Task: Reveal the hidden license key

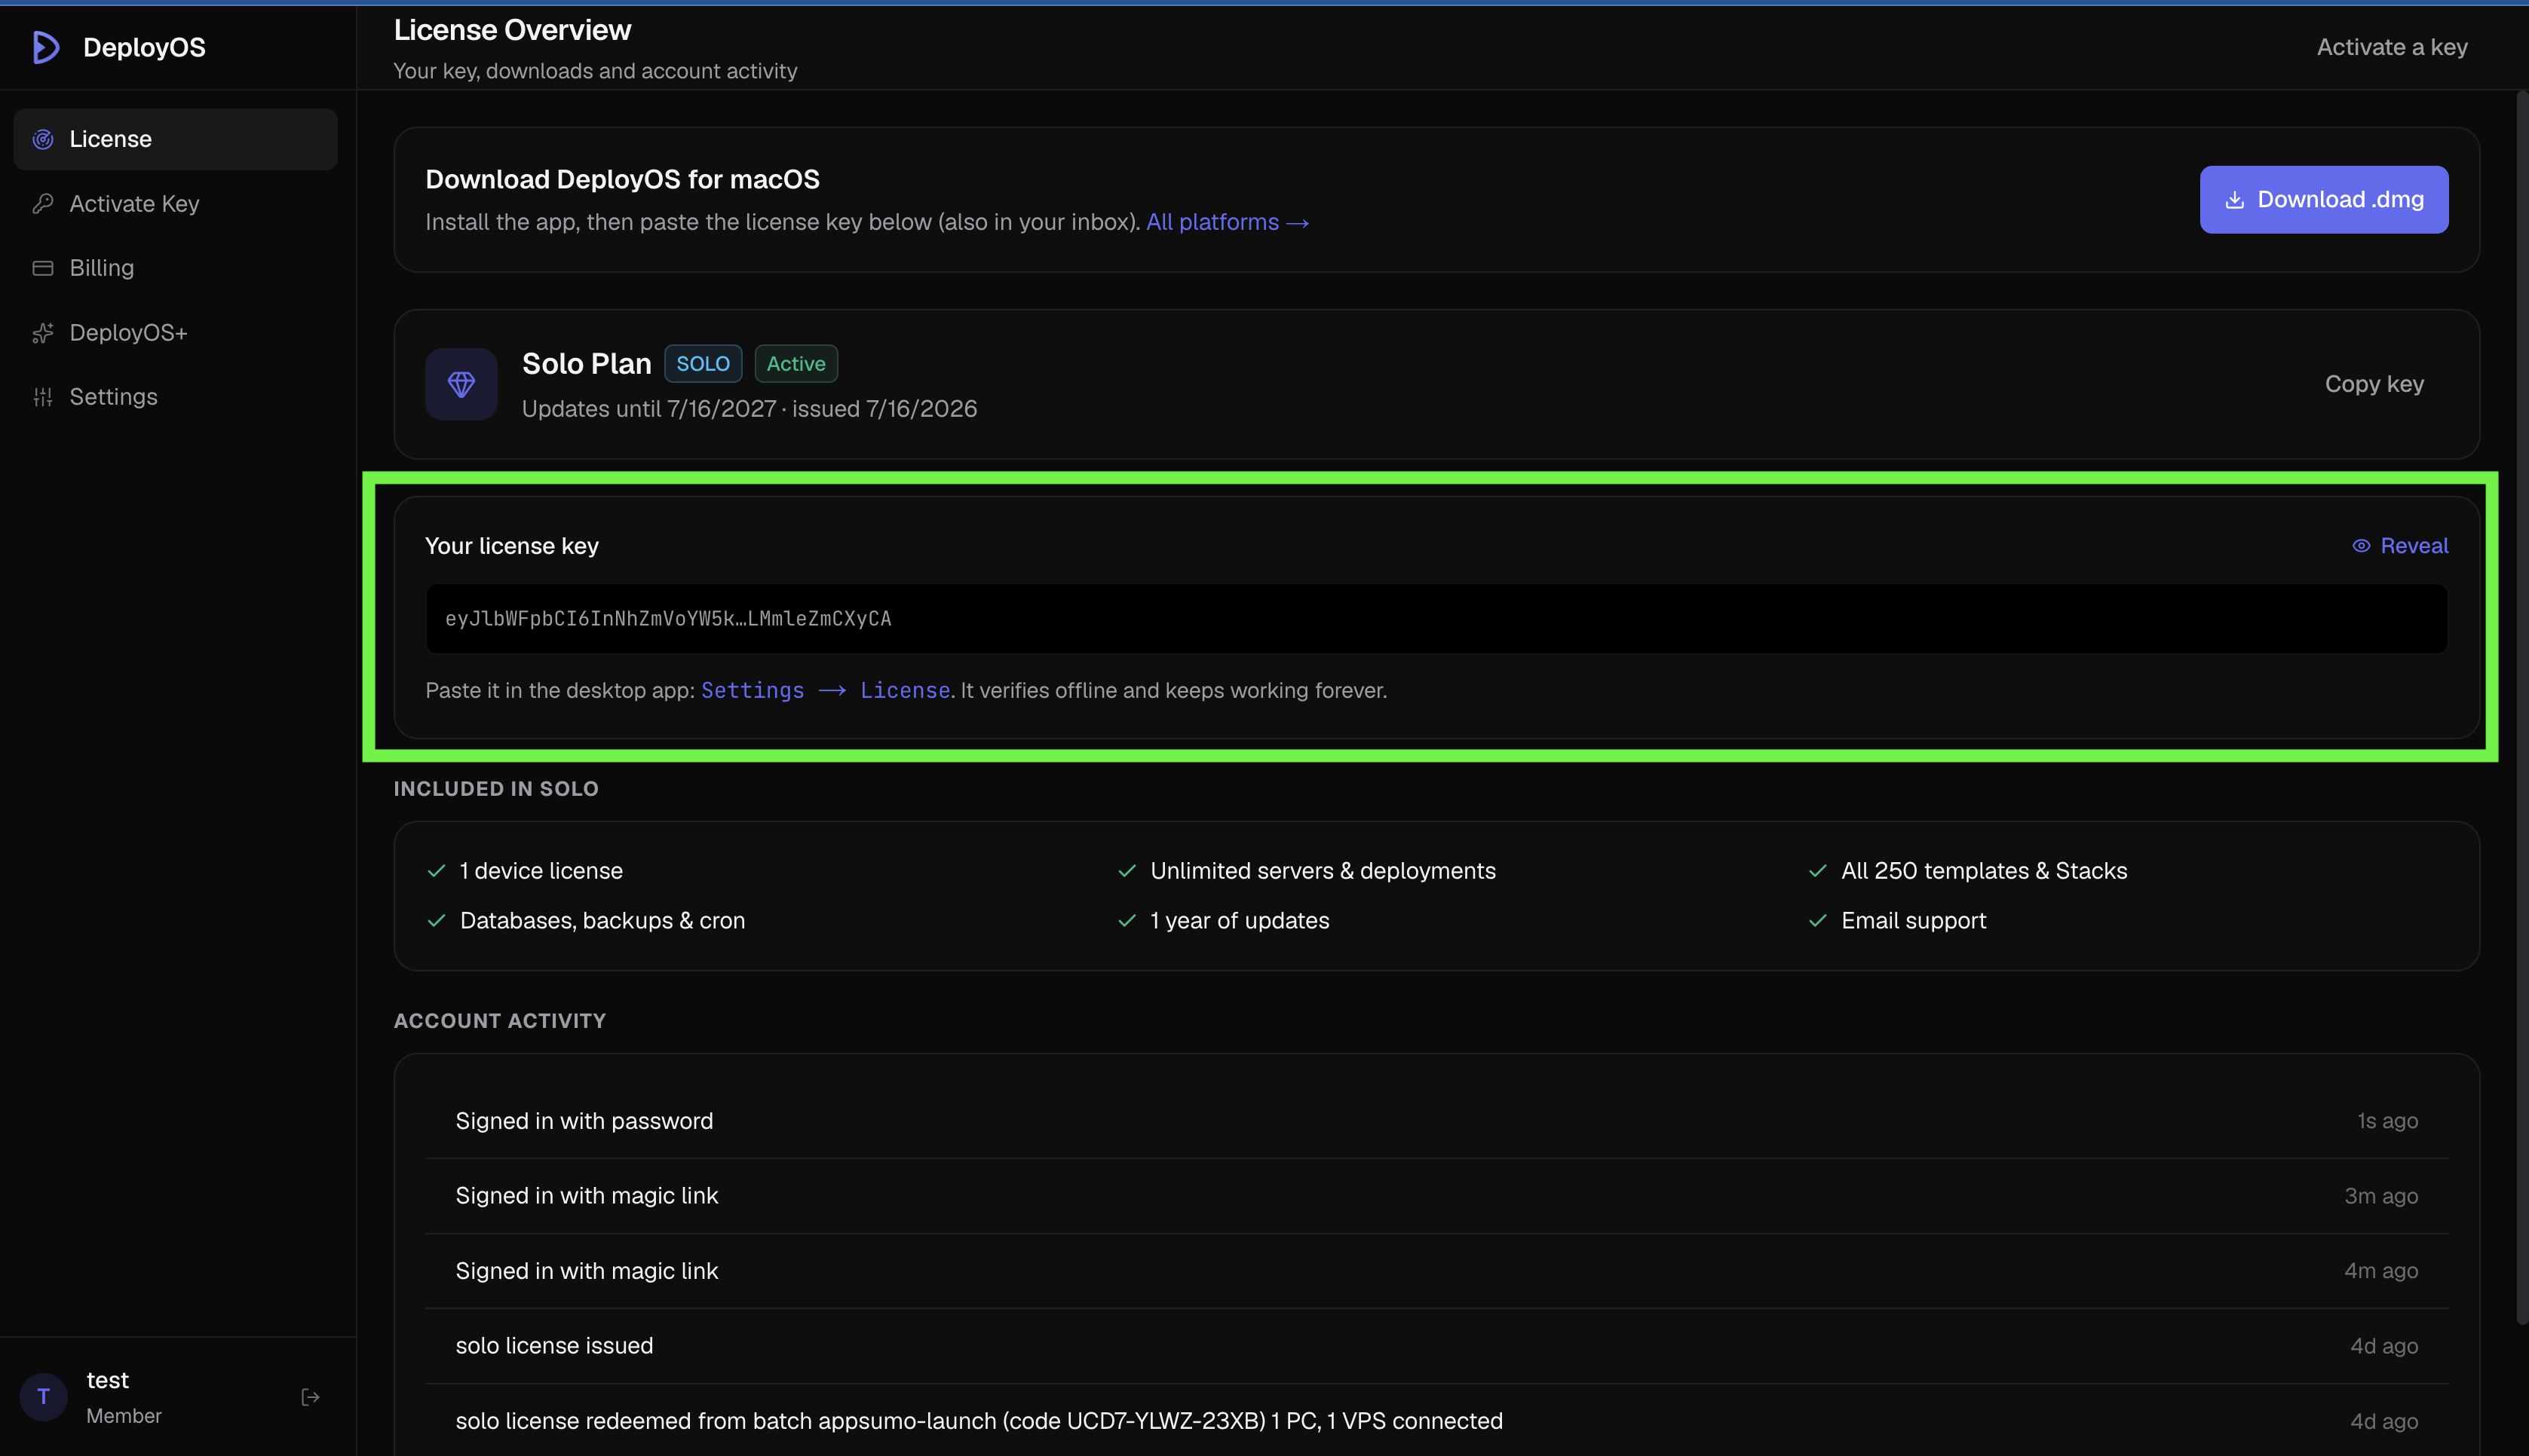Action: coord(2399,546)
